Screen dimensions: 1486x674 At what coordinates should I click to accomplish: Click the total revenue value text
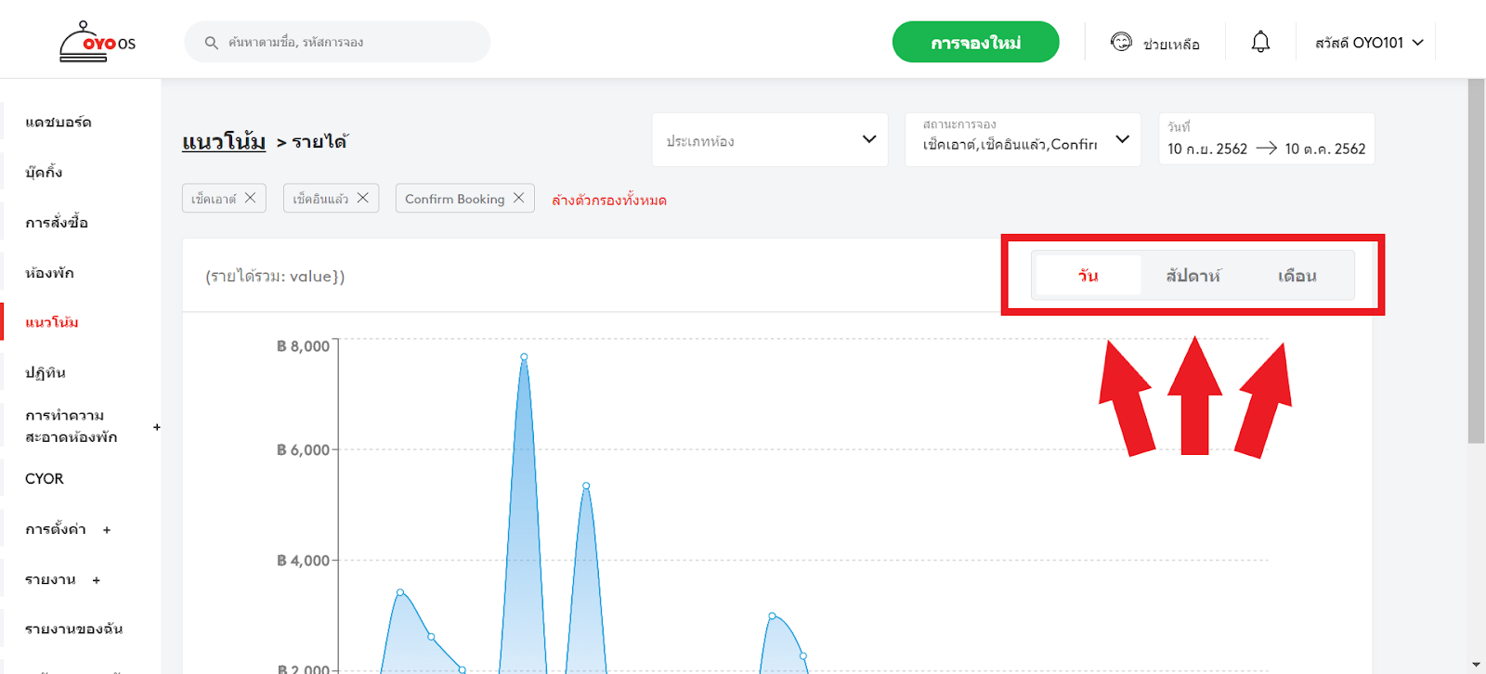(x=275, y=277)
